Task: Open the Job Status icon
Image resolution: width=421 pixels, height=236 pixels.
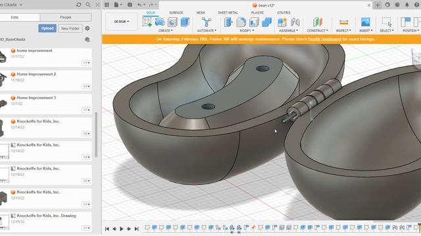Action: 397,5
